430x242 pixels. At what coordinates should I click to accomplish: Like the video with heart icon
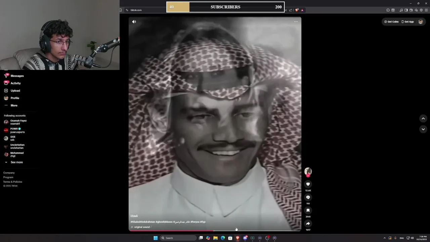click(x=308, y=184)
